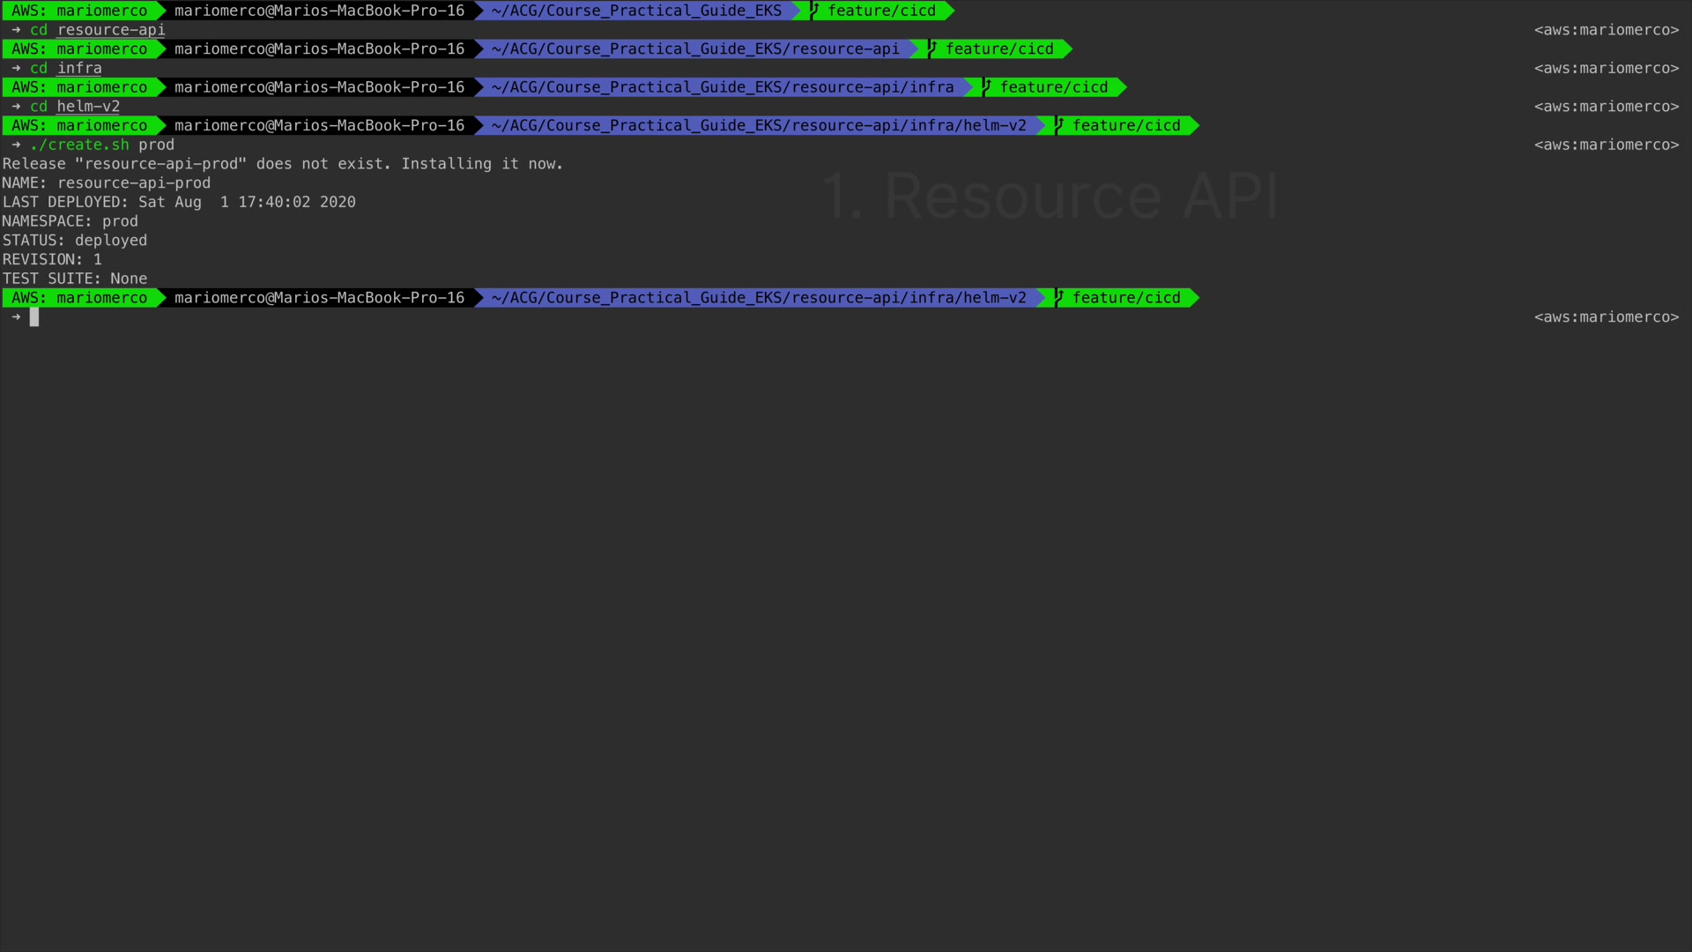Click the git branch icon on the first prompt line
Image resolution: width=1692 pixels, height=952 pixels.
[x=815, y=11]
